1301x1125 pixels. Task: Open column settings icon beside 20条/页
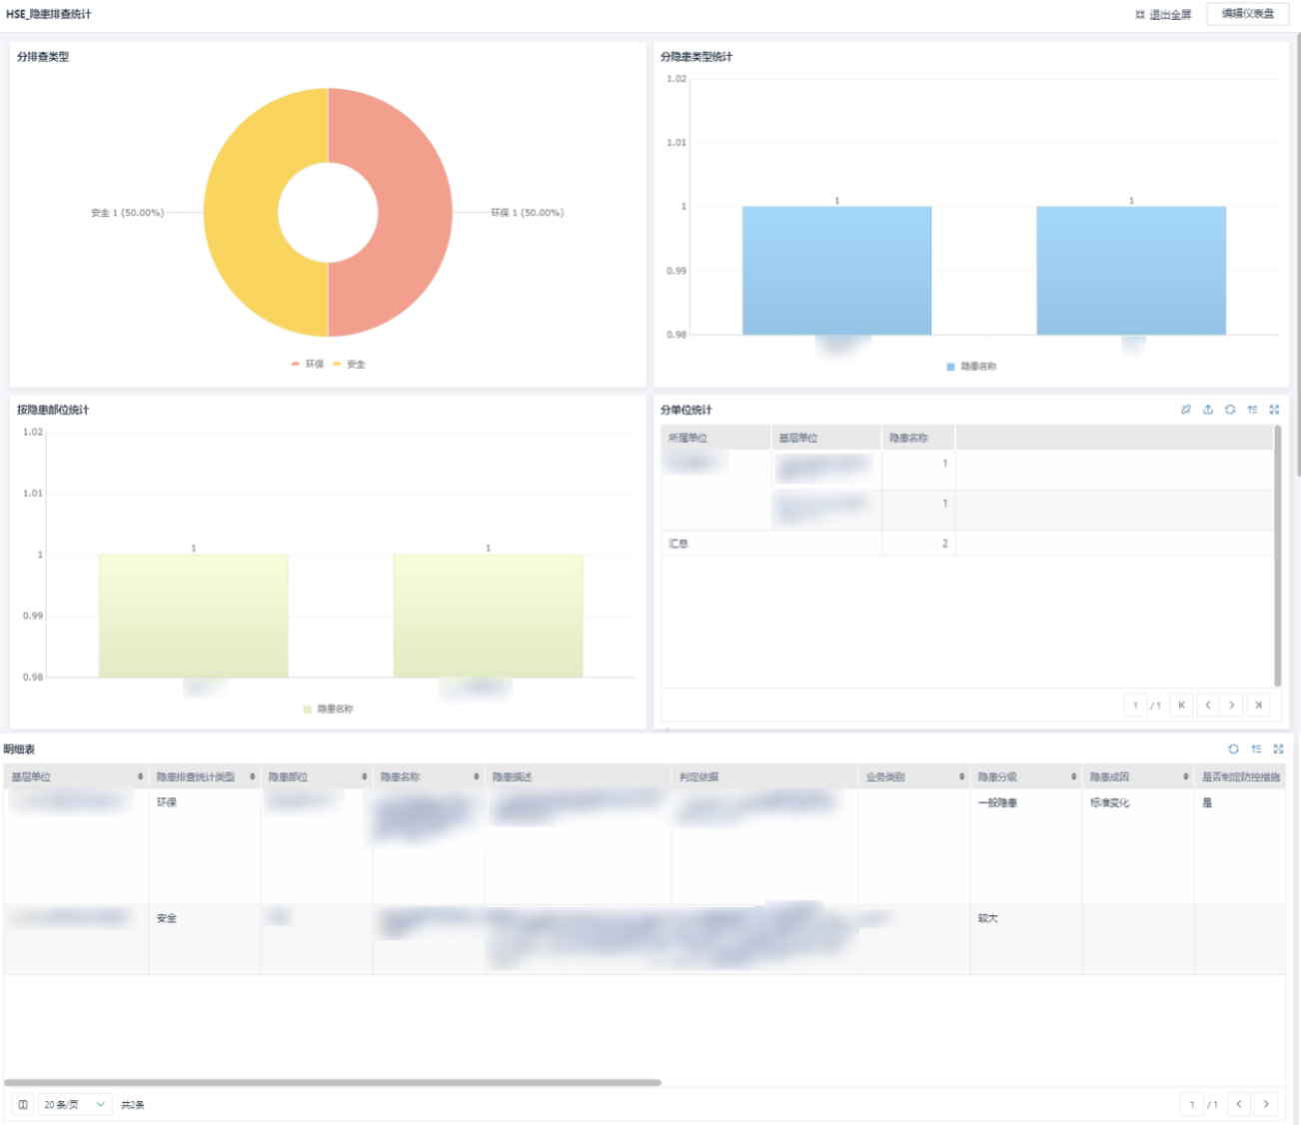pos(23,1104)
